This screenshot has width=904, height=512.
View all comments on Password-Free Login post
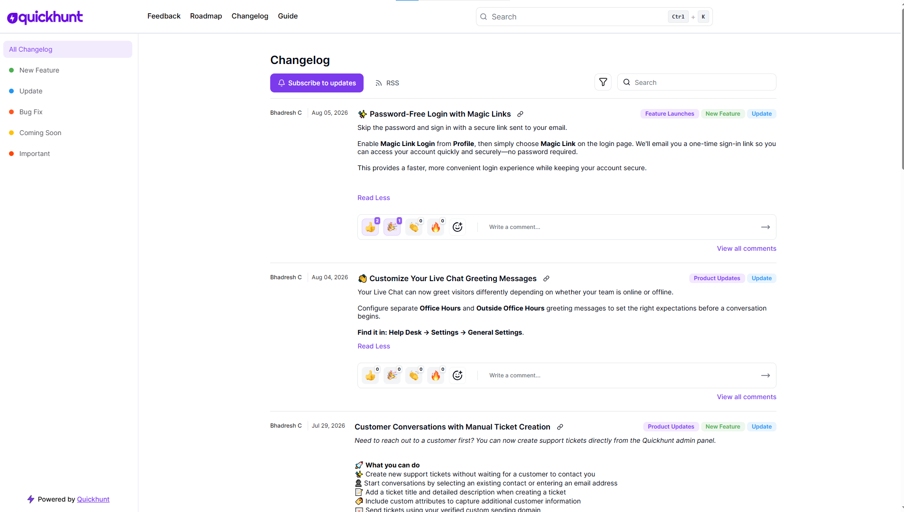coord(747,248)
